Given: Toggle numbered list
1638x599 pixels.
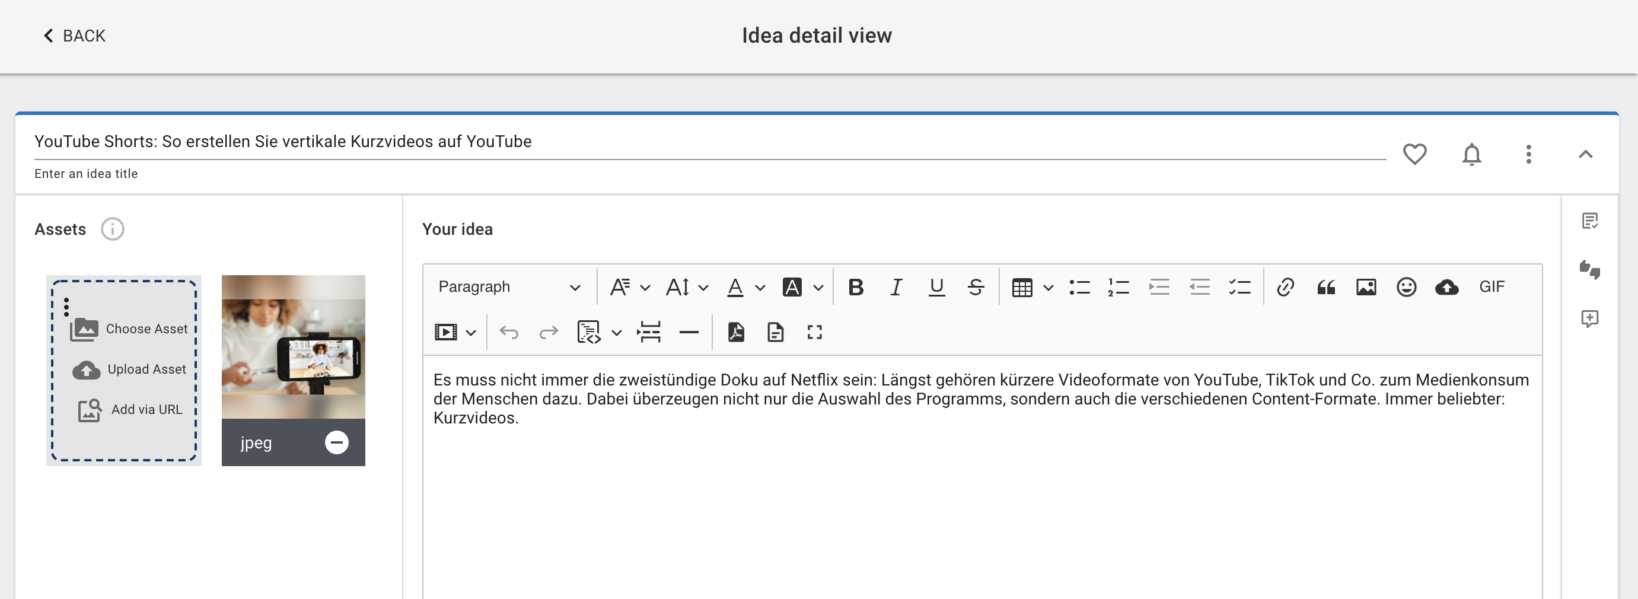Looking at the screenshot, I should point(1118,287).
